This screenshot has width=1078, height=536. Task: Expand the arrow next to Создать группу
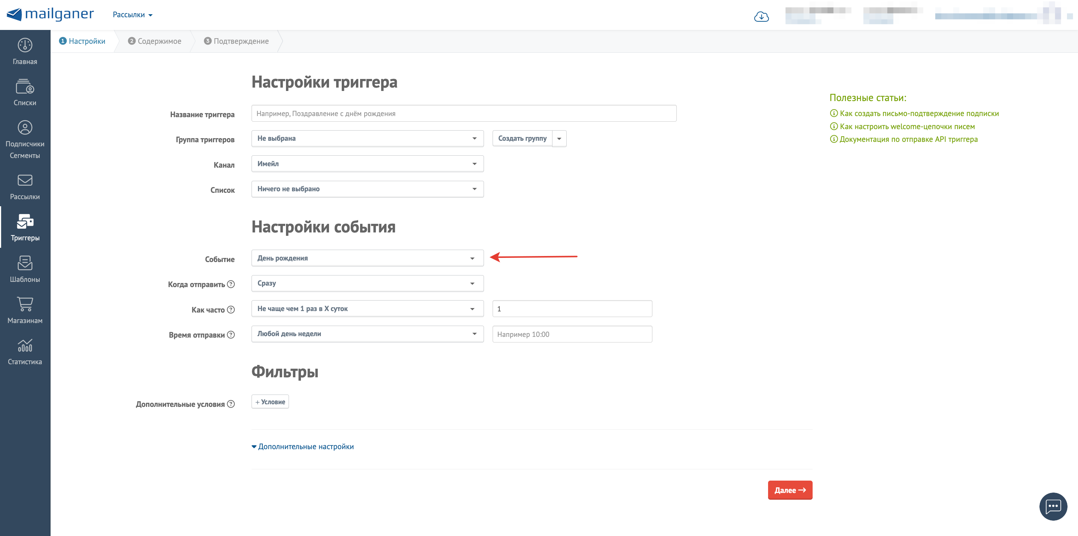[x=559, y=138]
